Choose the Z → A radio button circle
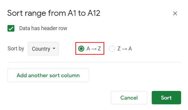The width and height of the screenshot is (188, 110). (112, 49)
